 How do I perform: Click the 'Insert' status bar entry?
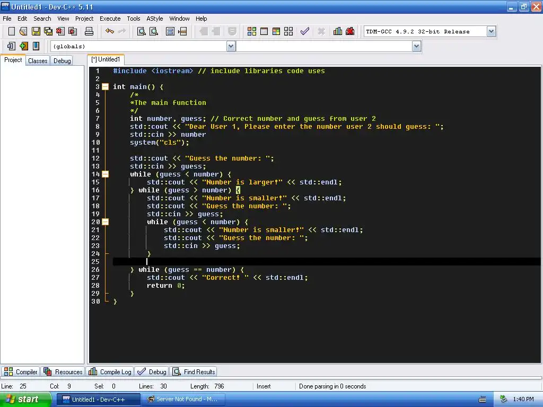point(264,386)
